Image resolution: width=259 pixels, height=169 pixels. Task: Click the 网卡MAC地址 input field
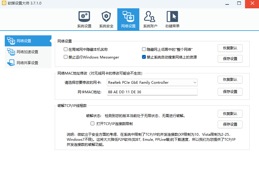152,92
